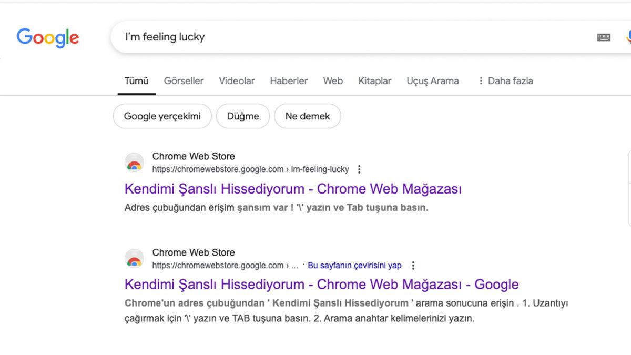Click the Chrome Web Store favicon on second result

[x=134, y=258]
